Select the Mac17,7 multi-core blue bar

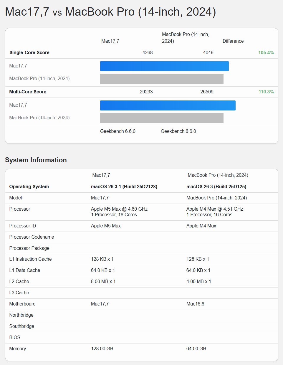click(168, 105)
